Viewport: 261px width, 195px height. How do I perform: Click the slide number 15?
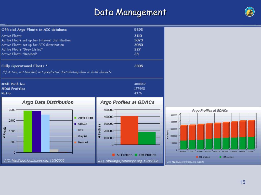tap(242, 182)
